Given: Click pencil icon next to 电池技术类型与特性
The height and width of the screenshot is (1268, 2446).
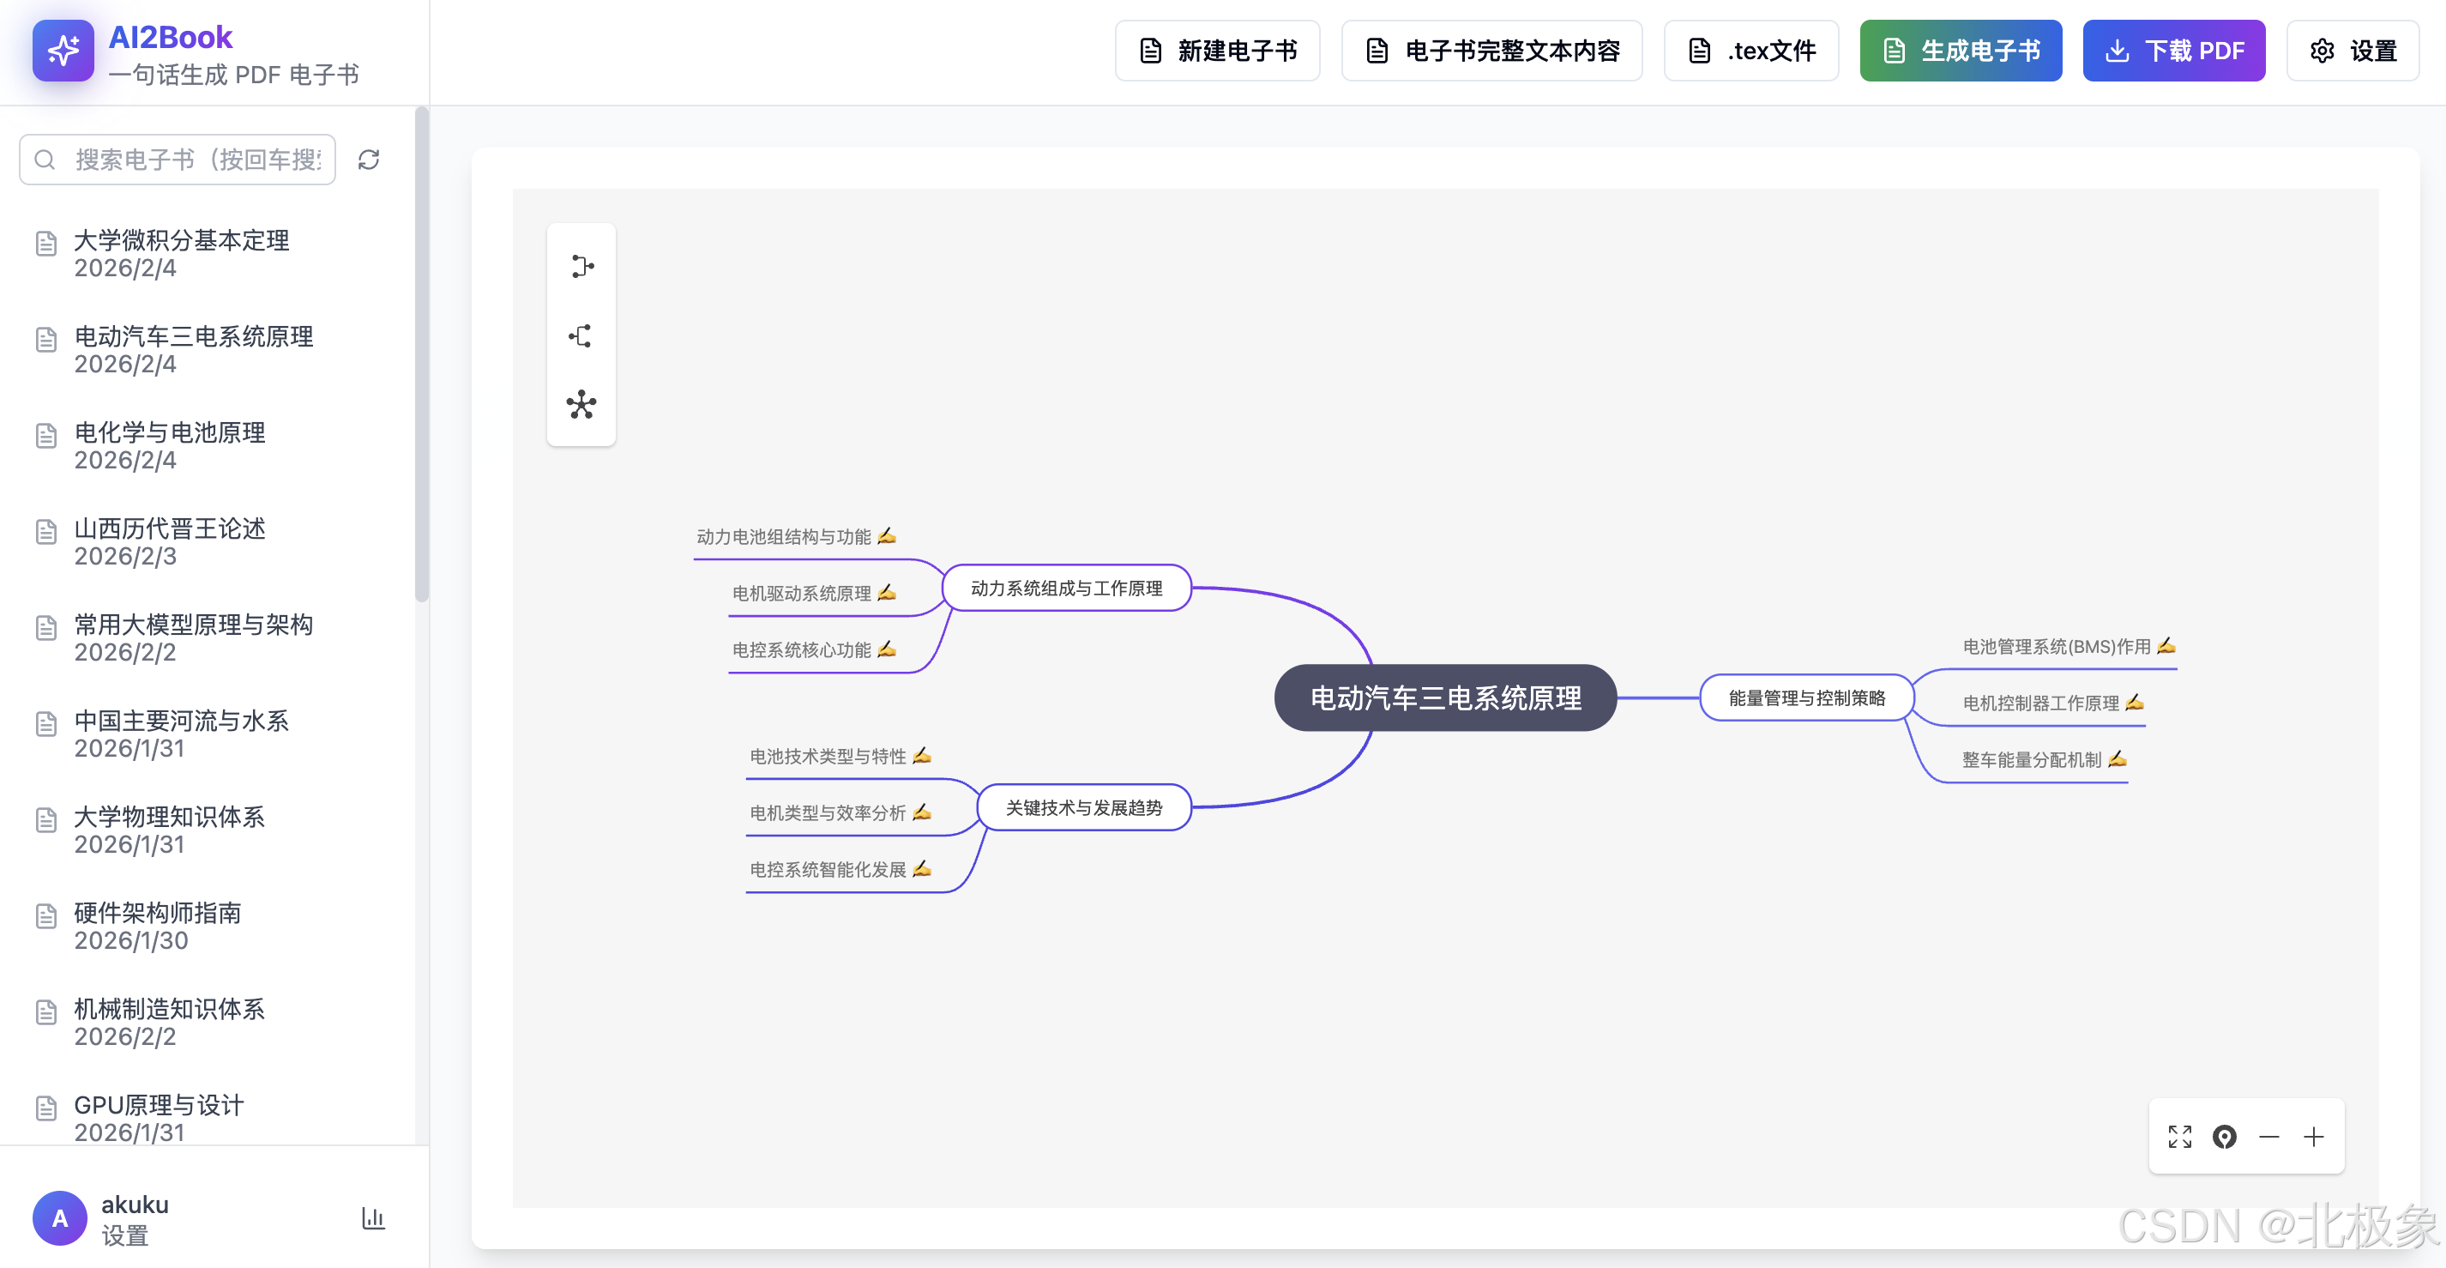Looking at the screenshot, I should point(922,755).
